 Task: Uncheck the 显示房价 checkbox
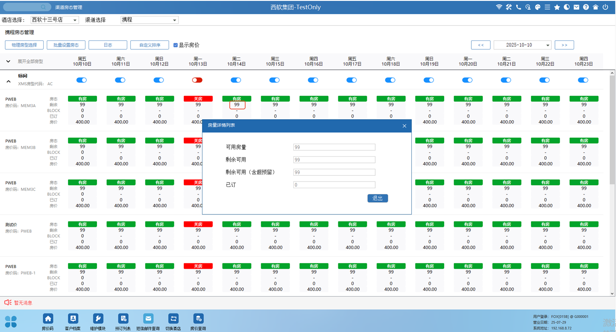tap(176, 45)
